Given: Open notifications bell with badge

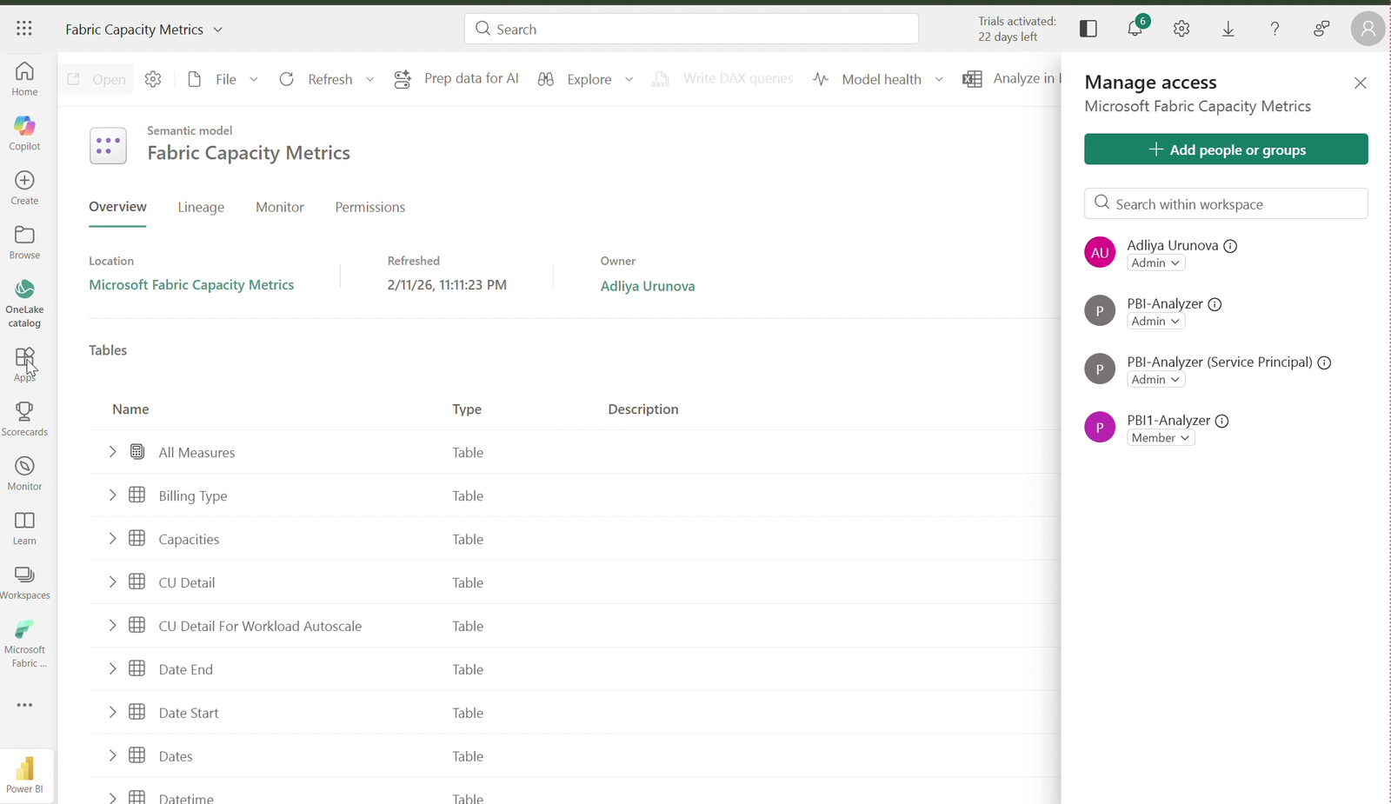Looking at the screenshot, I should (1135, 29).
